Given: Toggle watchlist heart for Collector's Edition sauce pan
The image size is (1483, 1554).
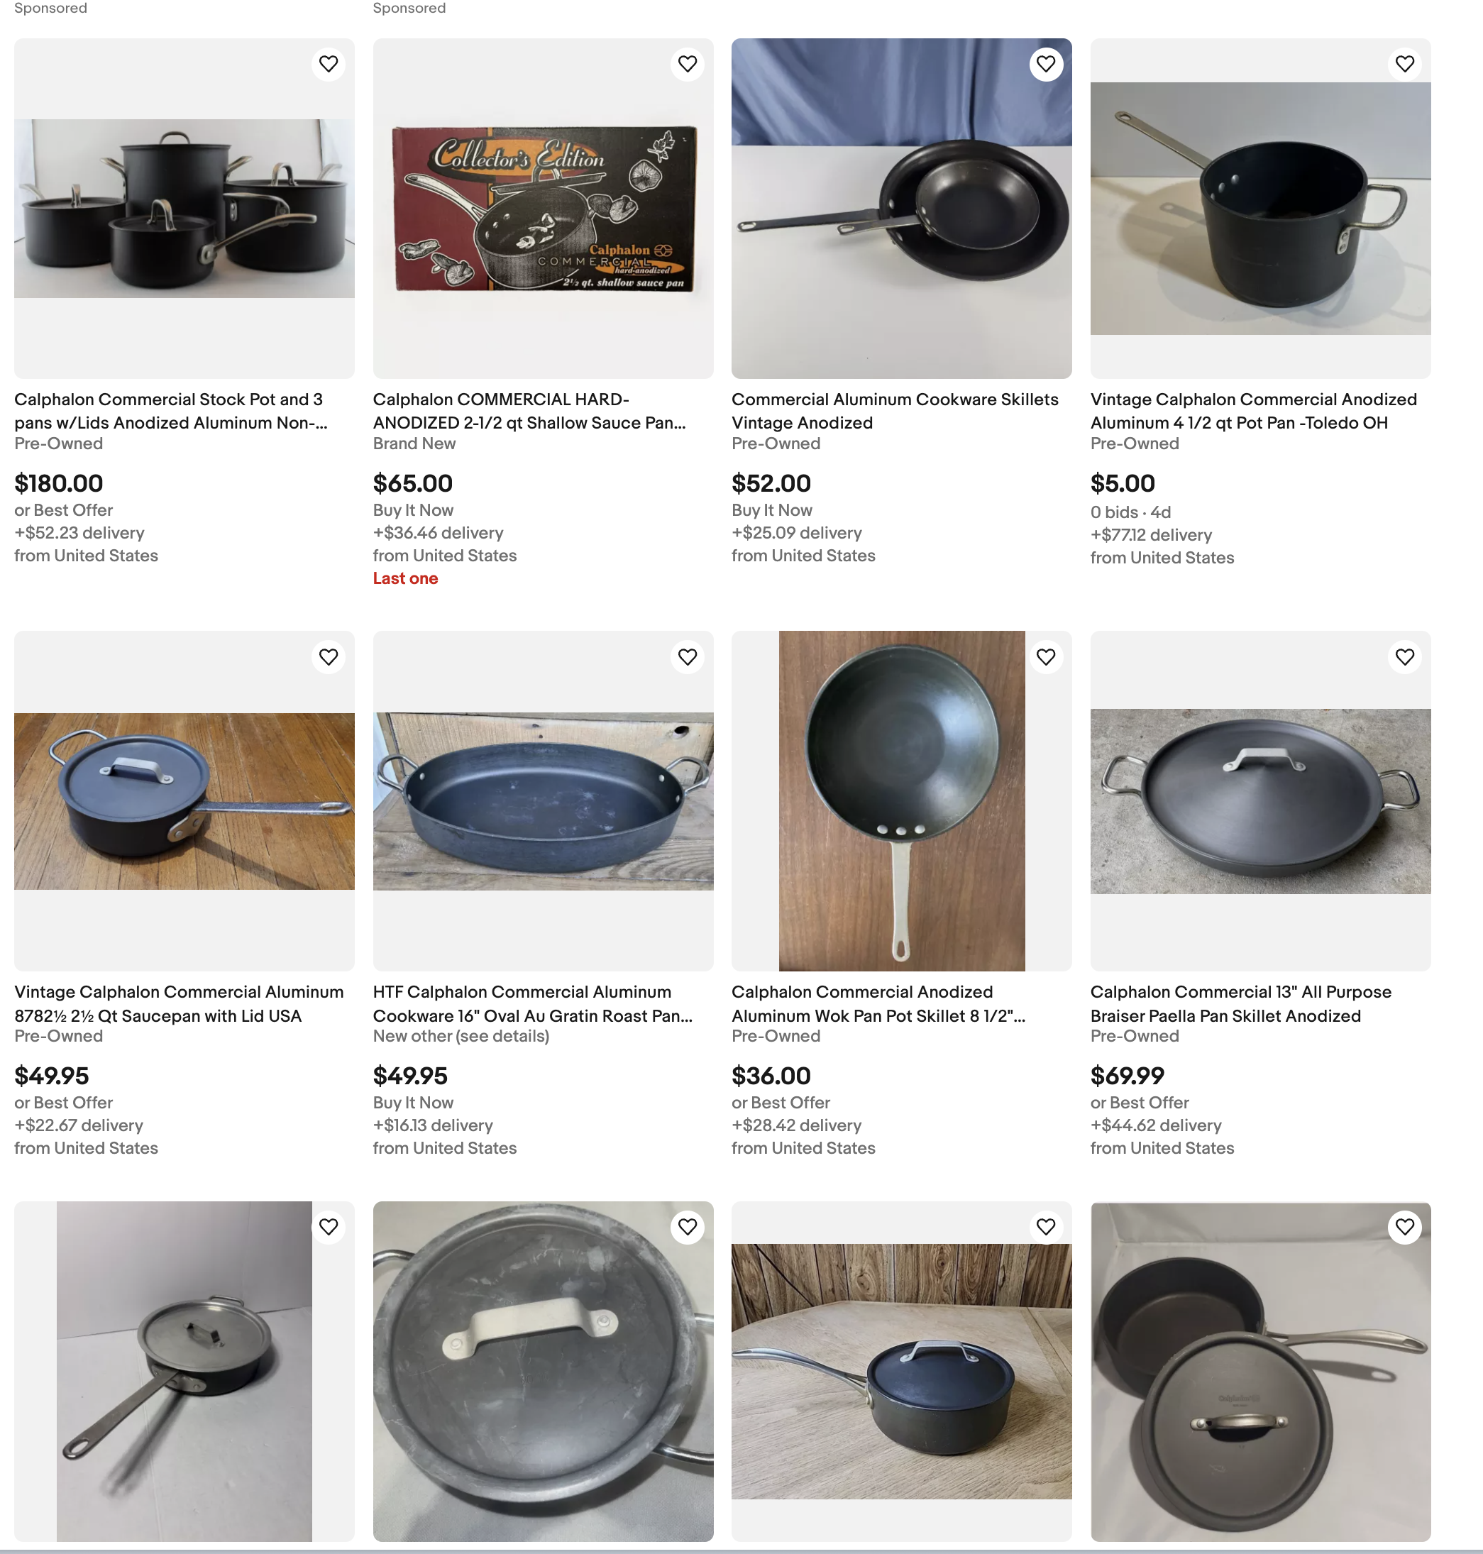Looking at the screenshot, I should (687, 64).
